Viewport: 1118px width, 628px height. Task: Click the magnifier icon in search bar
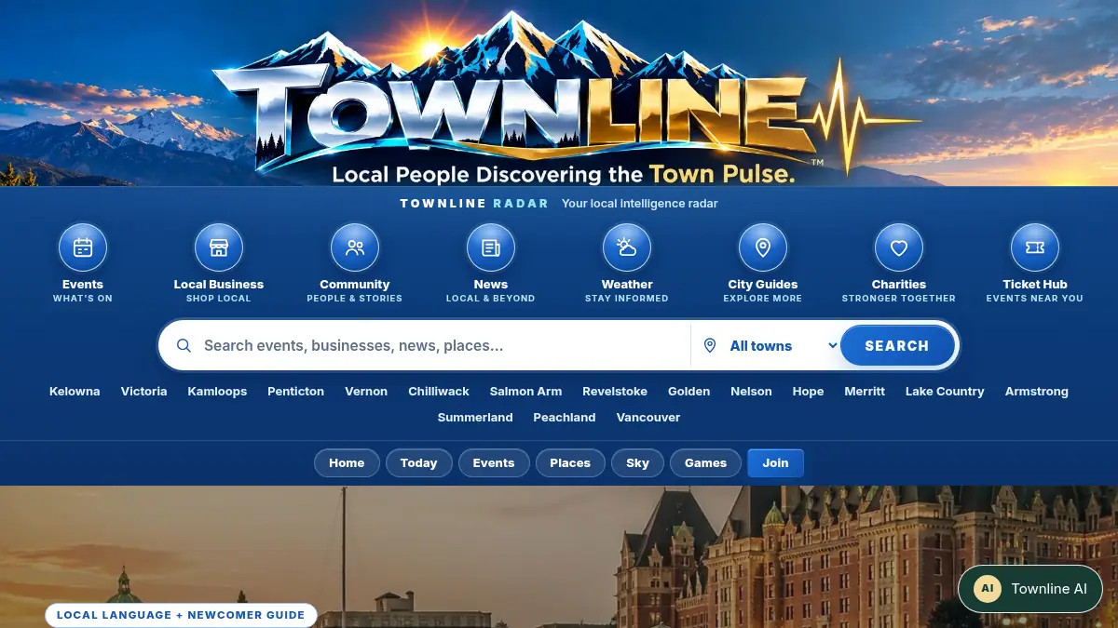184,345
